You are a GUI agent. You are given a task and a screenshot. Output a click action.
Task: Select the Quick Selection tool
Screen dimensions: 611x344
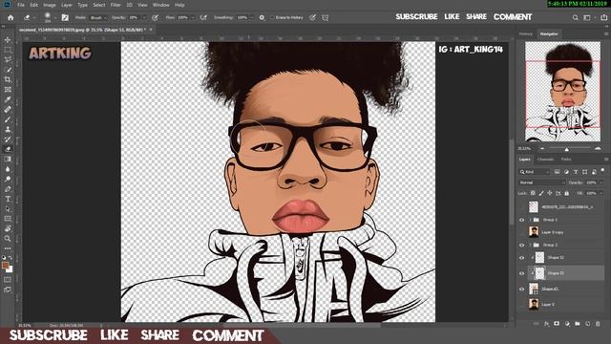point(8,70)
